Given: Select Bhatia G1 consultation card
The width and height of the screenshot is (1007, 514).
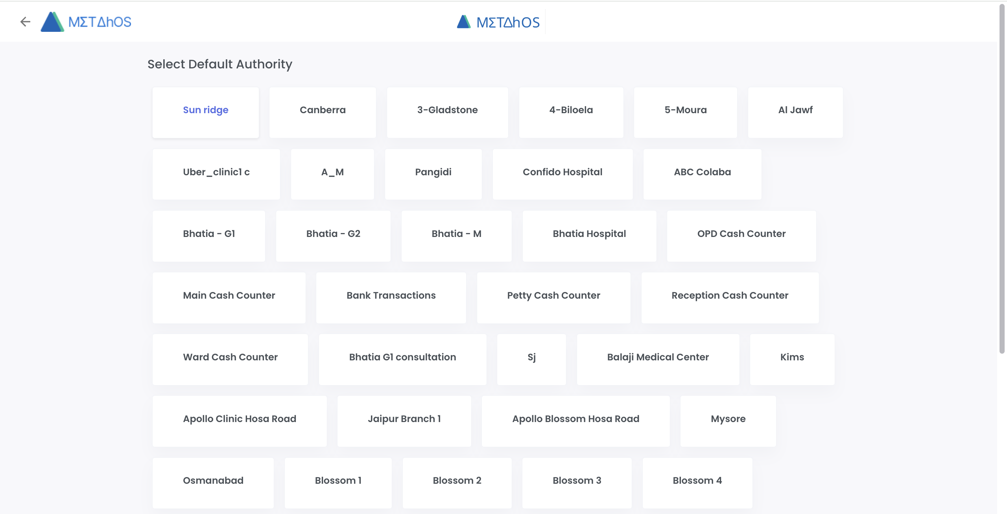Looking at the screenshot, I should pyautogui.click(x=402, y=359).
